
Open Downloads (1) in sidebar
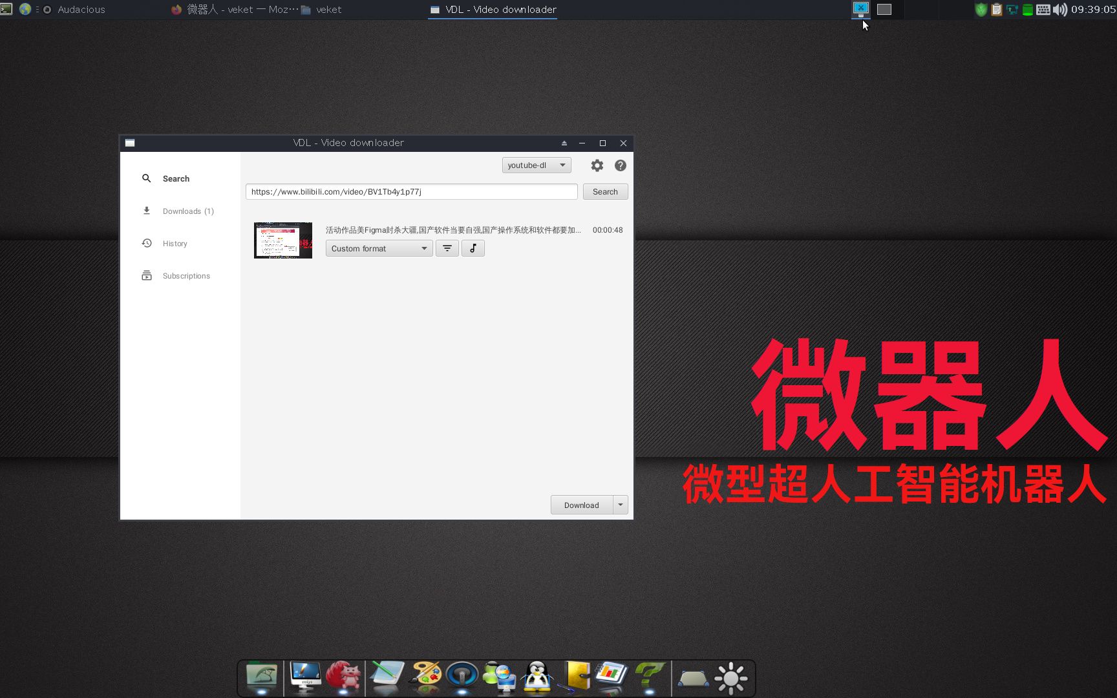(x=188, y=211)
